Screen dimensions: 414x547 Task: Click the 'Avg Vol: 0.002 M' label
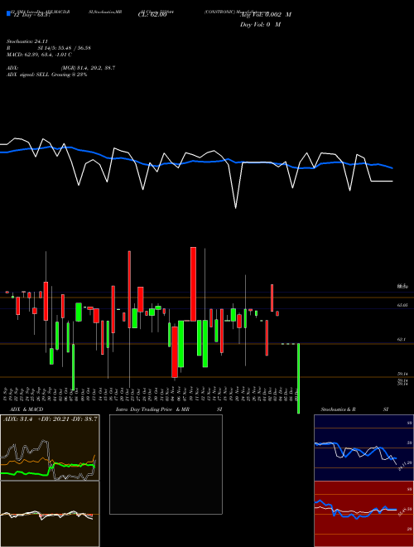[266, 15]
